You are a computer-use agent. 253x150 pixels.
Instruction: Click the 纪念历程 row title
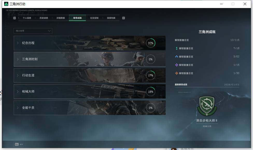(28, 43)
